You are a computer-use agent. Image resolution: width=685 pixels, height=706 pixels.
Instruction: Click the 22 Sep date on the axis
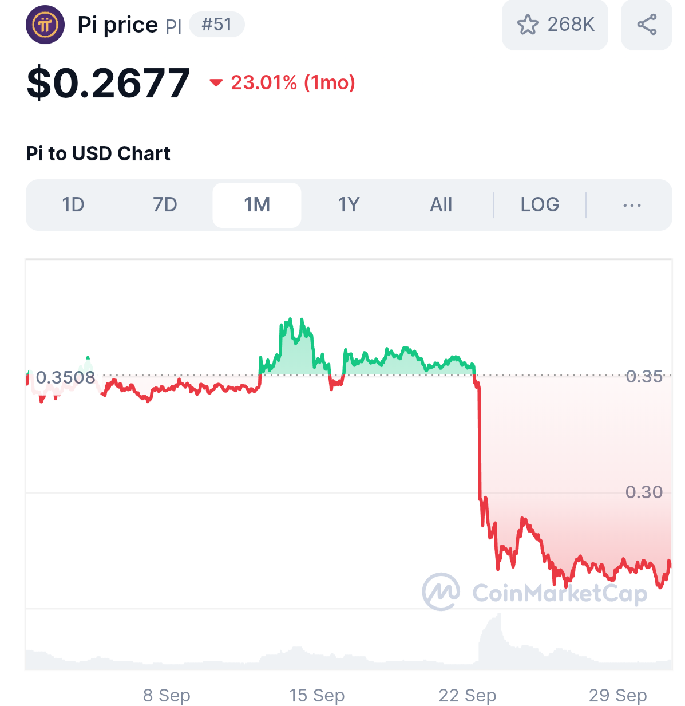point(467,695)
